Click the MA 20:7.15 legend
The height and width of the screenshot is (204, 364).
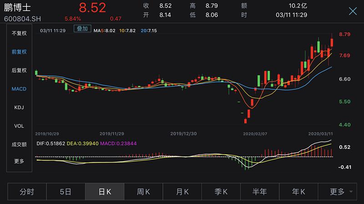pyautogui.click(x=149, y=30)
